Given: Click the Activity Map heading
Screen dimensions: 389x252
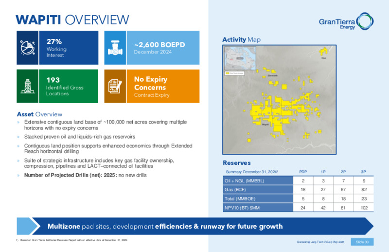Looking at the screenshot, I should pyautogui.click(x=241, y=39).
